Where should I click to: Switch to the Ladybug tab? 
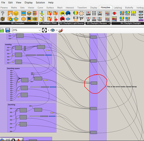118,8
